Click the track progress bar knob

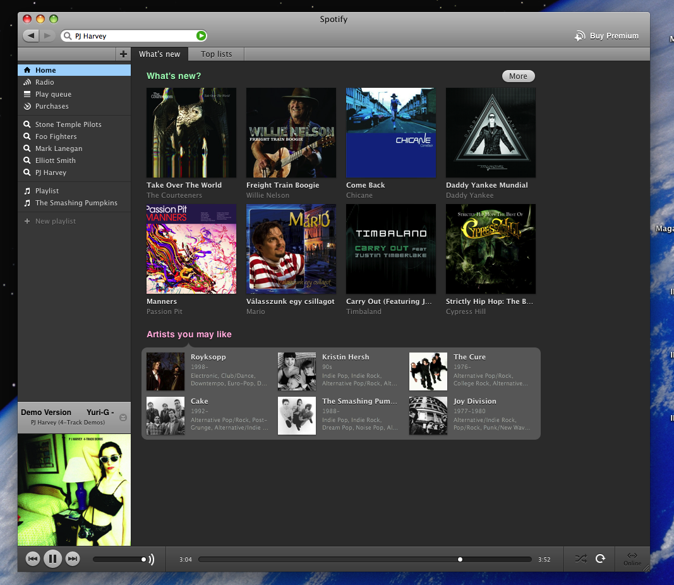point(460,559)
